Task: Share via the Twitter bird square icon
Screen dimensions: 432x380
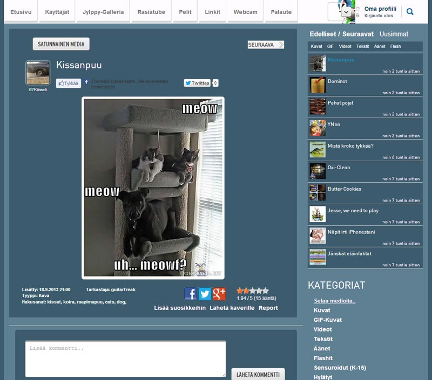Action: point(205,294)
